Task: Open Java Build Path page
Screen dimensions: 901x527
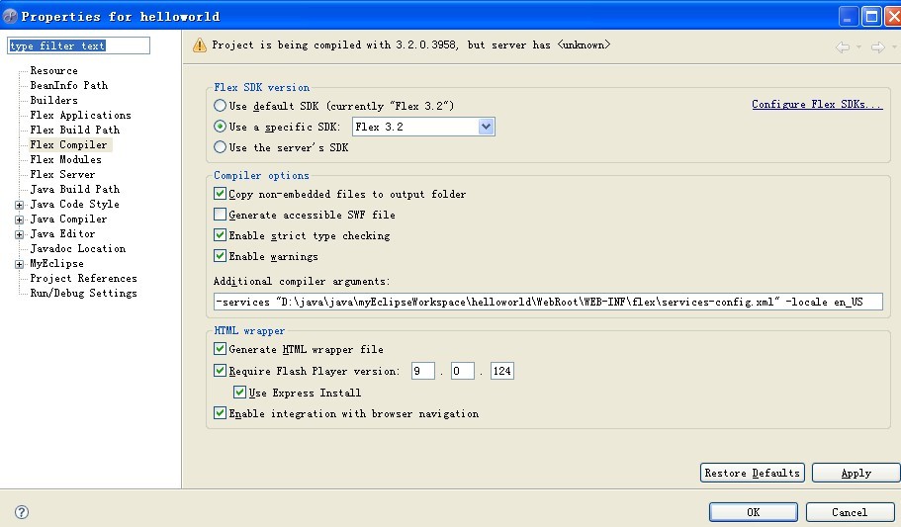Action: [x=75, y=189]
